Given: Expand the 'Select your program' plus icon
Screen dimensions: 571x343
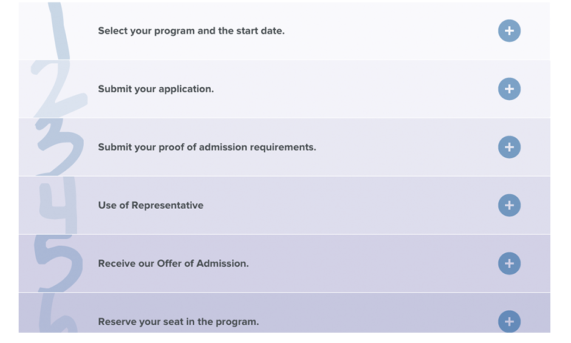Looking at the screenshot, I should point(509,30).
